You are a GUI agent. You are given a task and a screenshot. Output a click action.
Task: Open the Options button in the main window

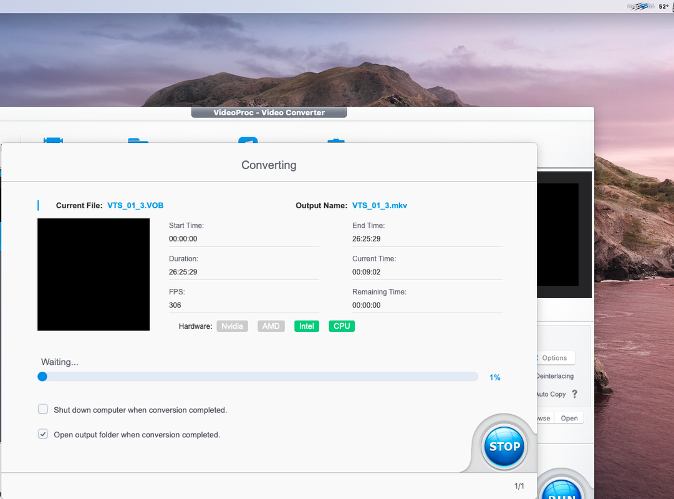pos(556,358)
